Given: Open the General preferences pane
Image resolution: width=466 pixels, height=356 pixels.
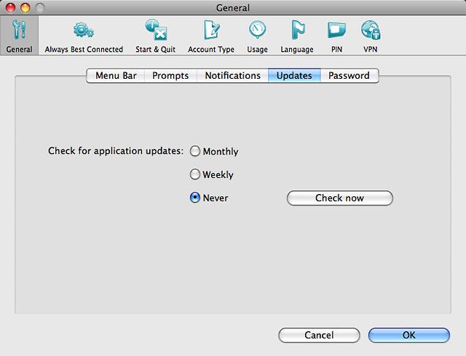Looking at the screenshot, I should (19, 36).
